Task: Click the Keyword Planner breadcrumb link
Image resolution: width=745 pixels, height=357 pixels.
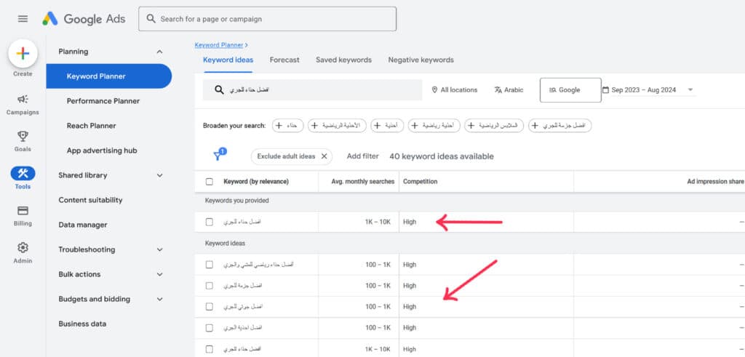Action: [x=219, y=45]
